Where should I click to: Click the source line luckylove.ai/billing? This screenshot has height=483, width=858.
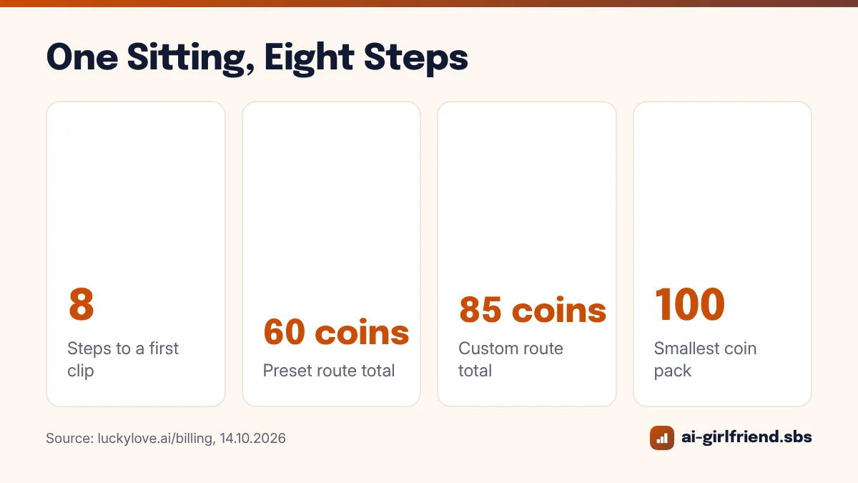coord(166,438)
